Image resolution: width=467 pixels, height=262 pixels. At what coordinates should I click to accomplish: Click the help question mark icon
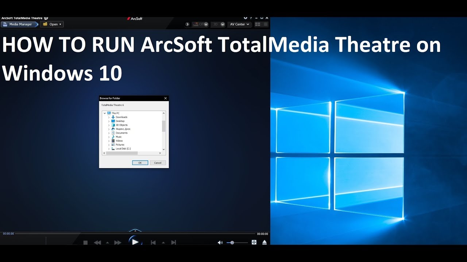pyautogui.click(x=251, y=18)
